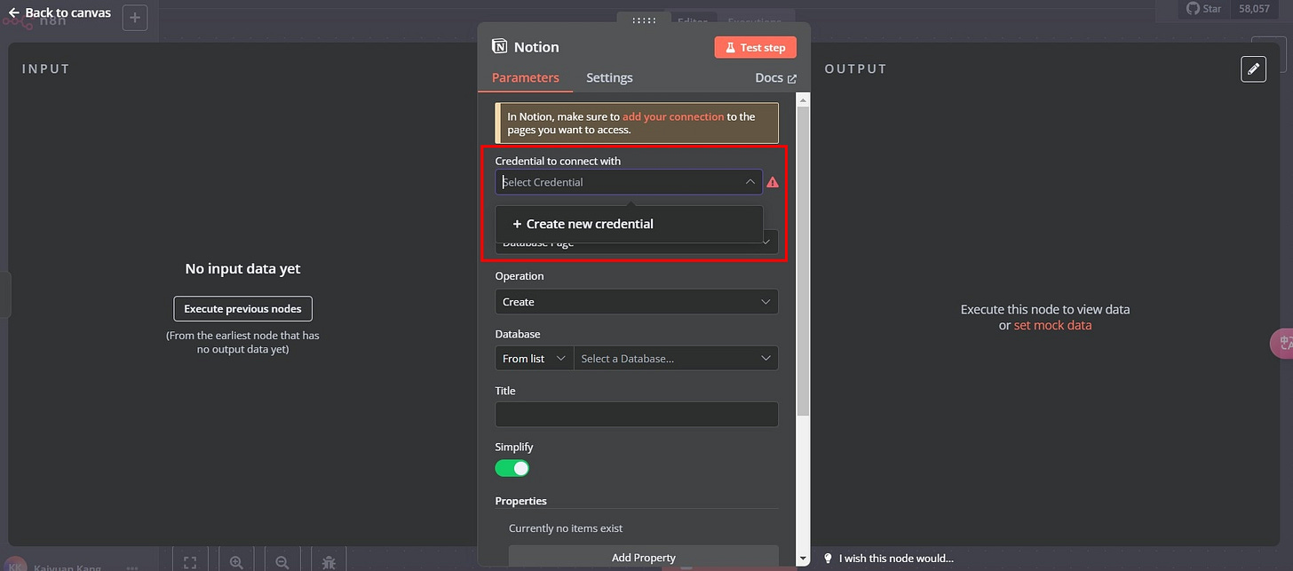
Task: Follow the 'add your connection' link
Action: click(673, 116)
